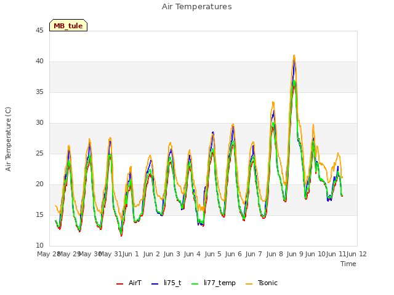The image size is (394, 295).
Task: Click the 15 y-axis tick label
Action: click(39, 214)
